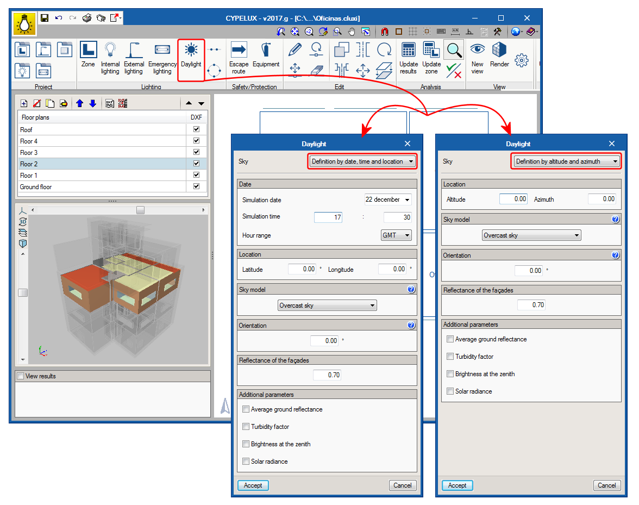Uncheck the DXF box for Floor 2
The image size is (639, 505).
click(196, 164)
